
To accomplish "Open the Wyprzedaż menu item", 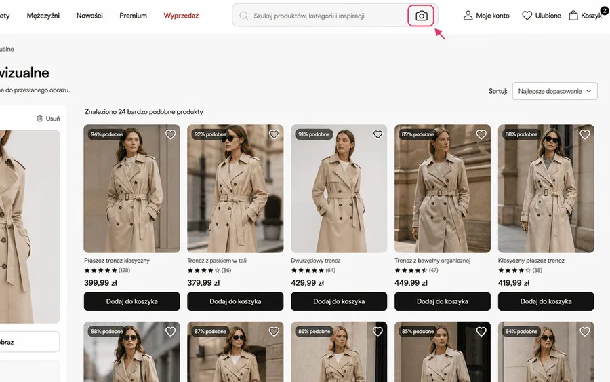I will pos(181,16).
